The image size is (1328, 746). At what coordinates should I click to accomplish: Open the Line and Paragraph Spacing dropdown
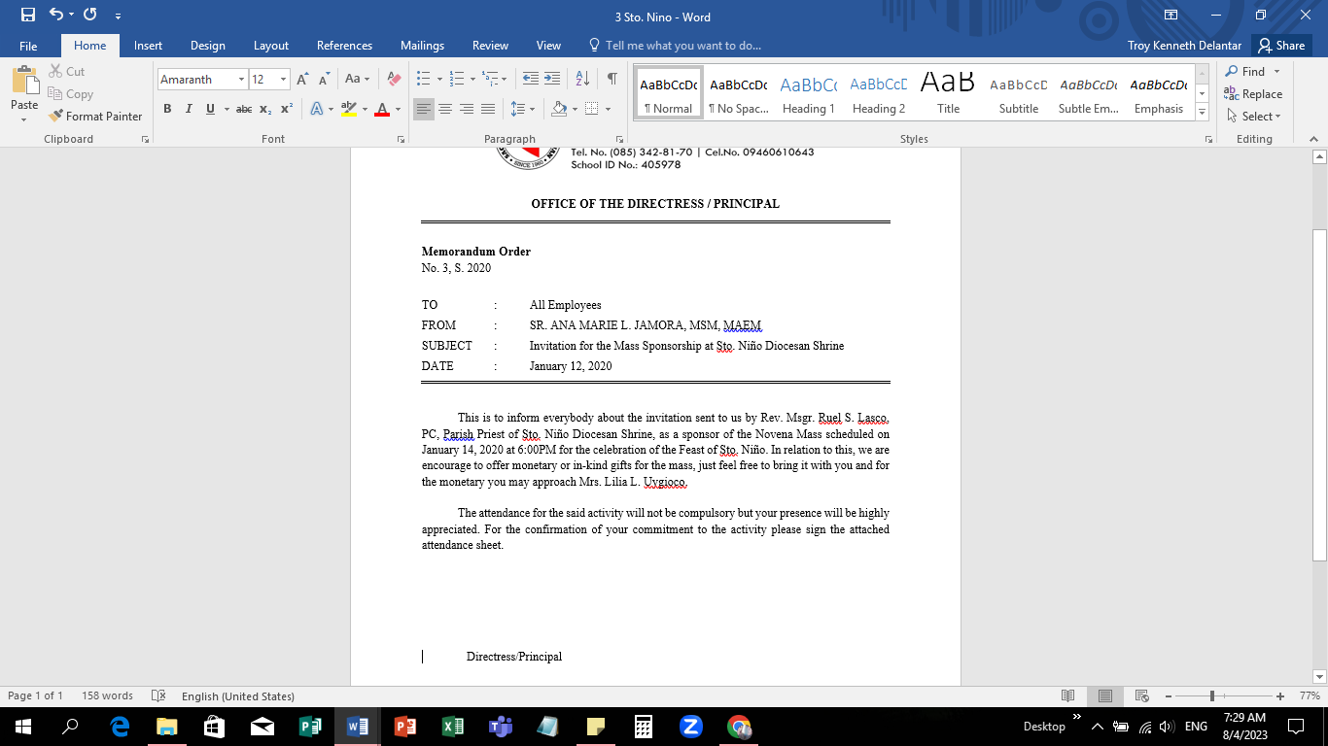(523, 109)
